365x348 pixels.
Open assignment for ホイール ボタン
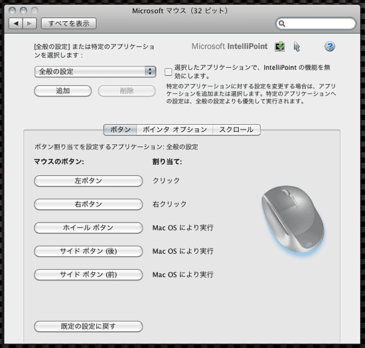coord(88,228)
